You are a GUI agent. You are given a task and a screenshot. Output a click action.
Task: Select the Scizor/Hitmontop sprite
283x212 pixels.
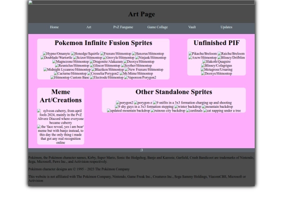pos(88,58)
